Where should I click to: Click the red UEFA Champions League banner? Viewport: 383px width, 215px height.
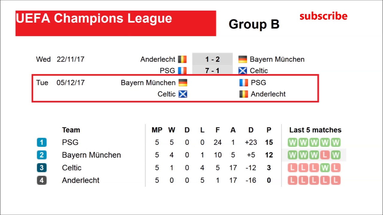coord(115,23)
